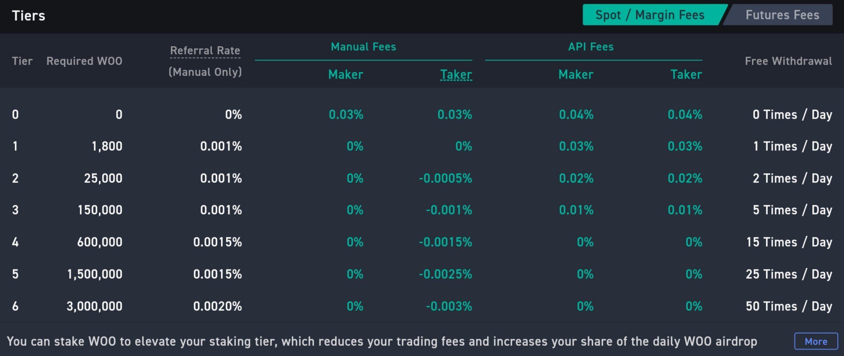
Task: Select the 50 Times / Day withdrawal cell
Action: click(789, 306)
